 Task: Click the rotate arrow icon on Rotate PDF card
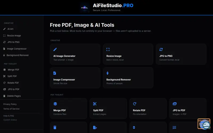(x=134, y=104)
